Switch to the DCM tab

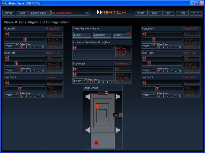[x=155, y=13]
